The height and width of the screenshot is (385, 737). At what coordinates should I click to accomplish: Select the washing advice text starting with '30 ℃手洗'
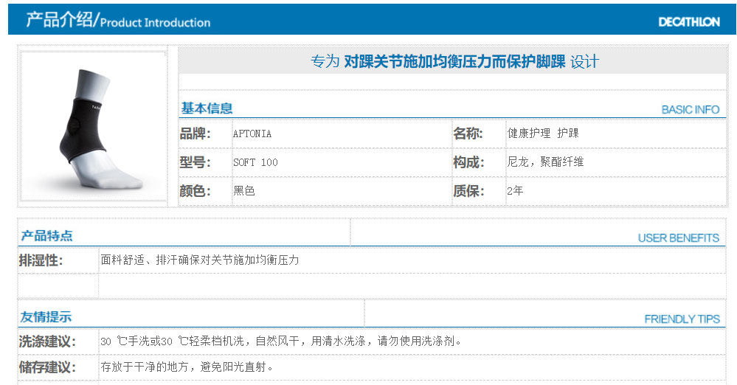pyautogui.click(x=280, y=341)
